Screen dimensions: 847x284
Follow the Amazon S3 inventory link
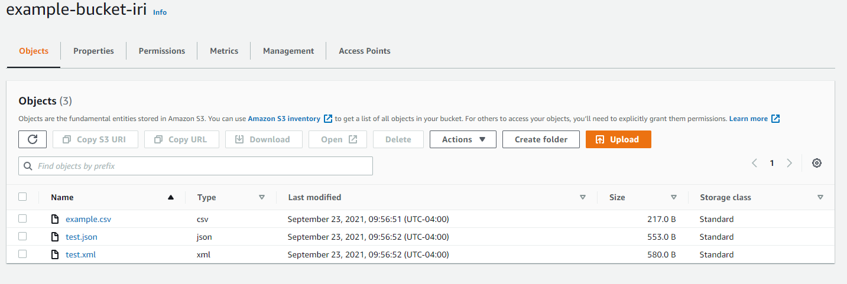point(284,119)
